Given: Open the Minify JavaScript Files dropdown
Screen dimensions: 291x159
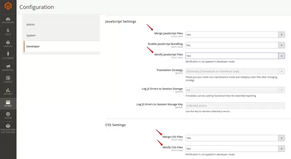Looking at the screenshot, I should pos(235,56).
